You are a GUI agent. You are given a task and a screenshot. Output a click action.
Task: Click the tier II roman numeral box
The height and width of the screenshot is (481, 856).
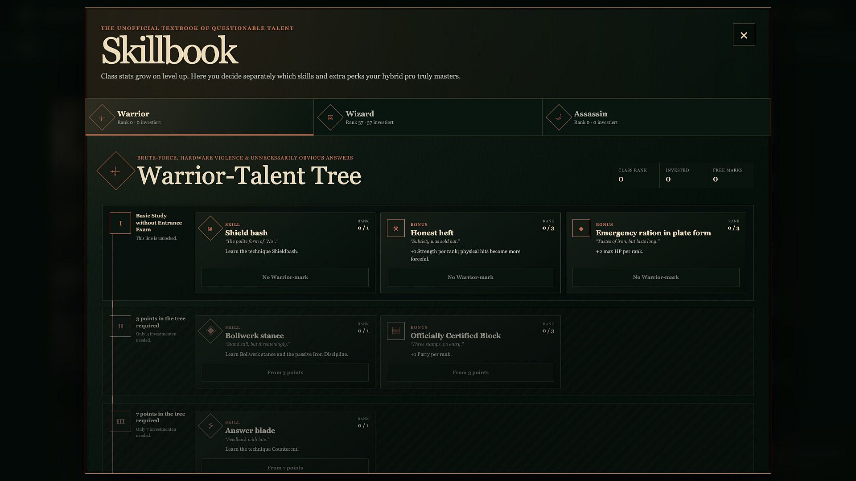tap(120, 326)
